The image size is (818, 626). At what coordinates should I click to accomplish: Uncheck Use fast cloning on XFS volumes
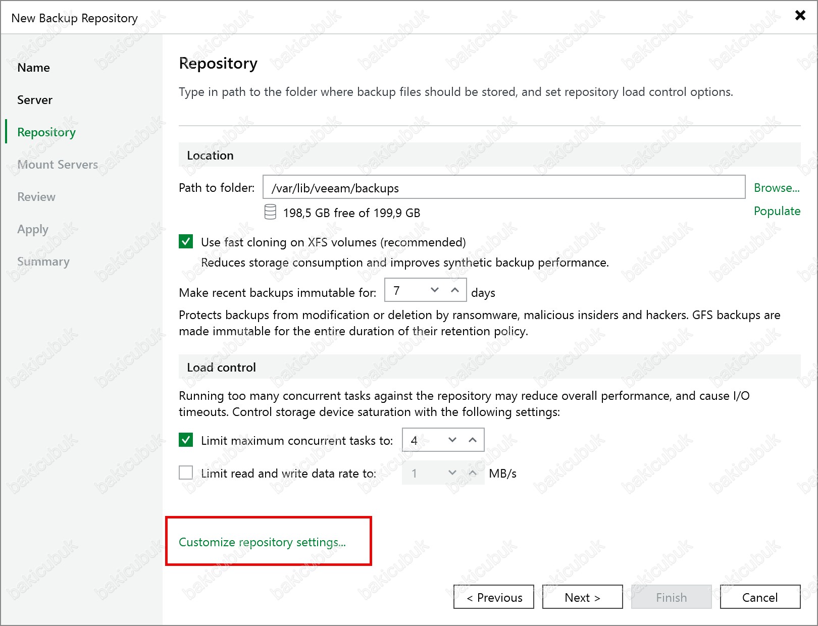coord(186,242)
